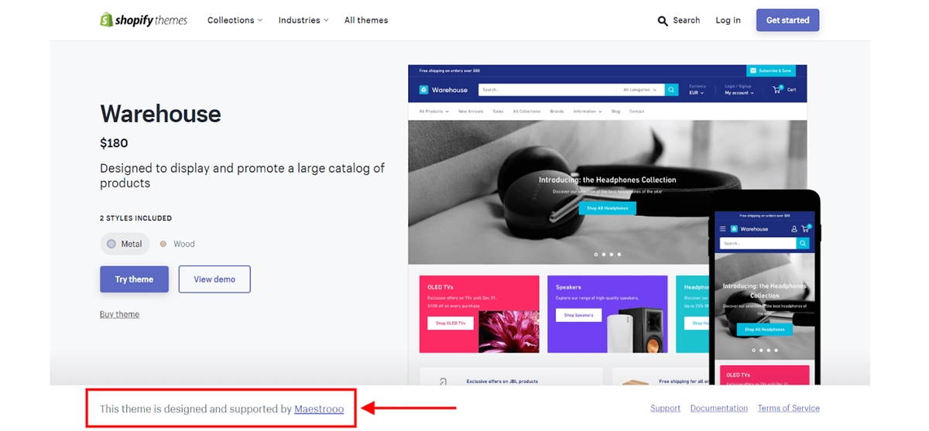Select the Metal style option
Viewport: 929px width, 431px height.
[125, 244]
